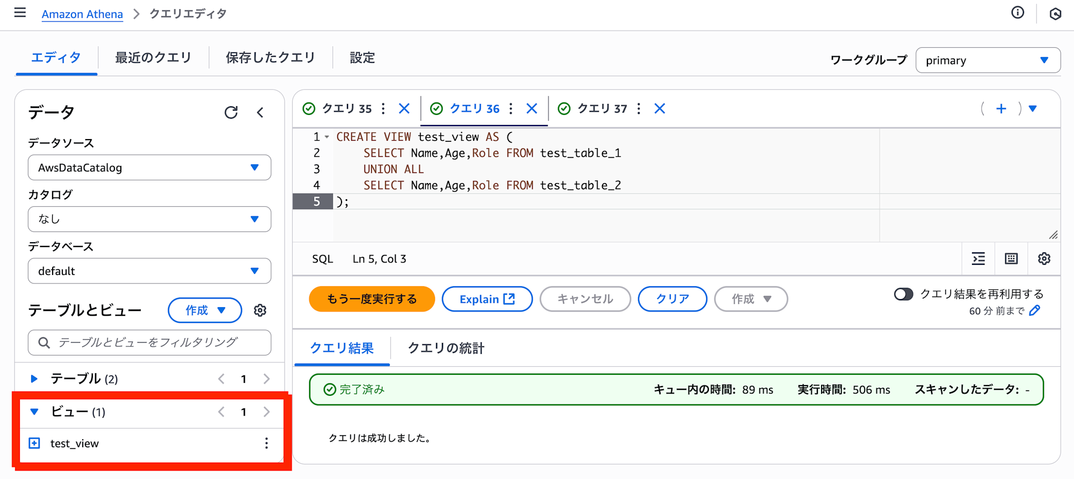Expand the テーブル (2) section
Image resolution: width=1074 pixels, height=479 pixels.
pyautogui.click(x=34, y=379)
